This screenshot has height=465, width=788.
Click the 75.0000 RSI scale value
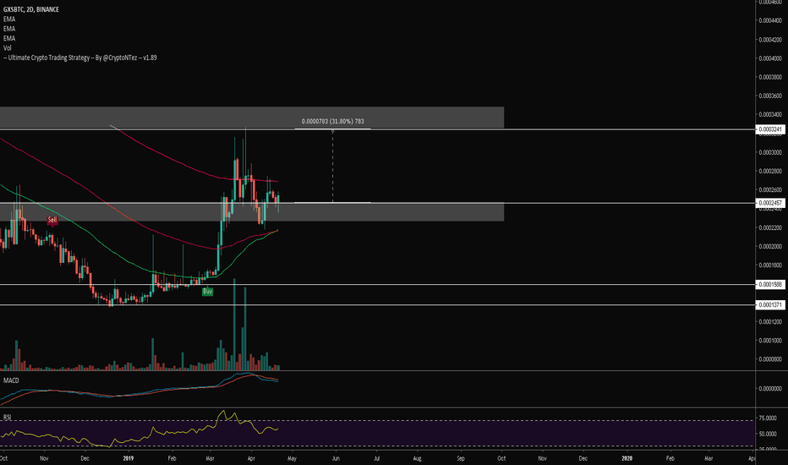coord(768,418)
